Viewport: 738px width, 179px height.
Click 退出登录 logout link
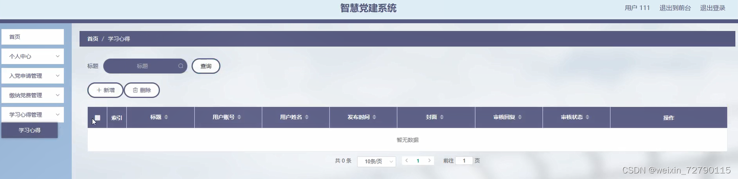click(x=713, y=8)
